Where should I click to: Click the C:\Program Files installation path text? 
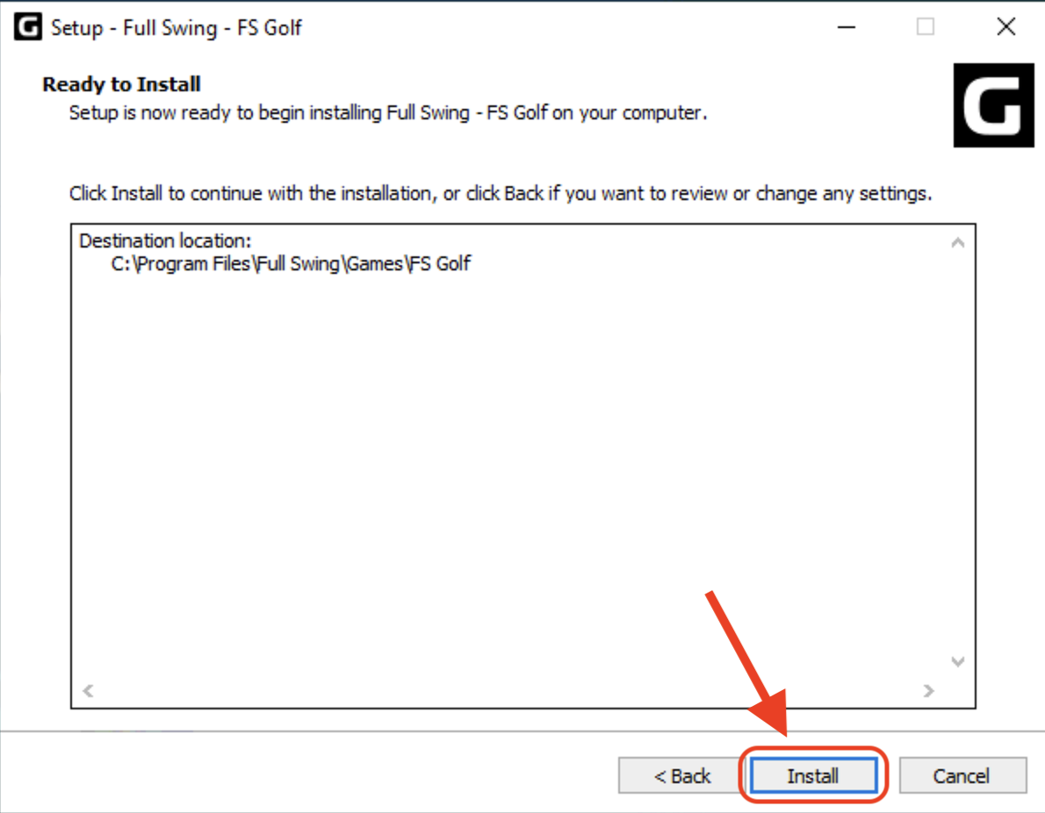point(291,264)
